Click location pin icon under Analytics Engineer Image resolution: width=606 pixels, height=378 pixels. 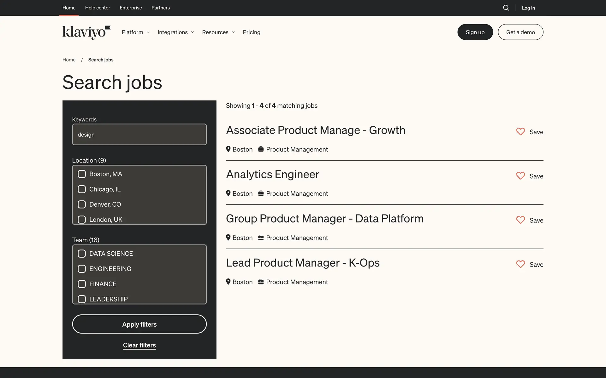(228, 193)
